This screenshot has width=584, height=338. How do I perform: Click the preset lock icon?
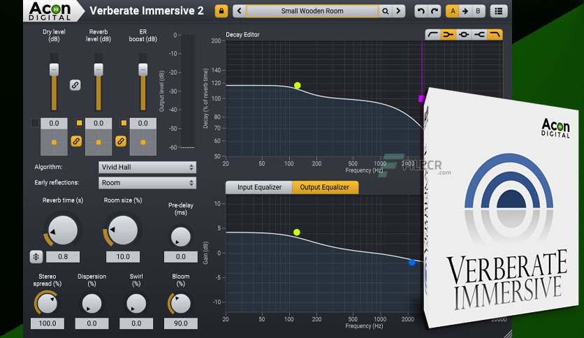[221, 11]
